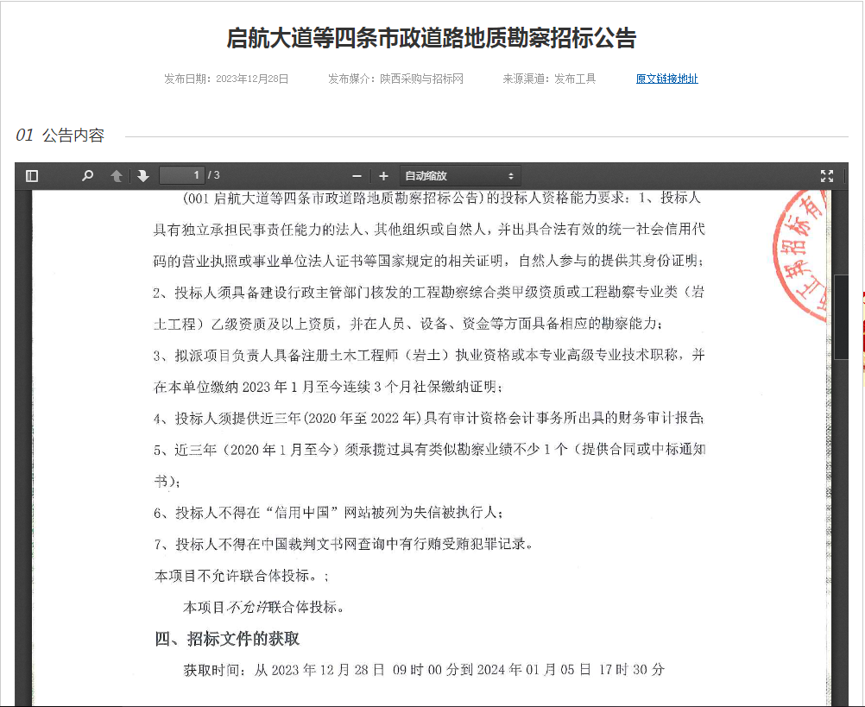
Task: Toggle the PDF viewer sidebar
Action: click(x=32, y=176)
